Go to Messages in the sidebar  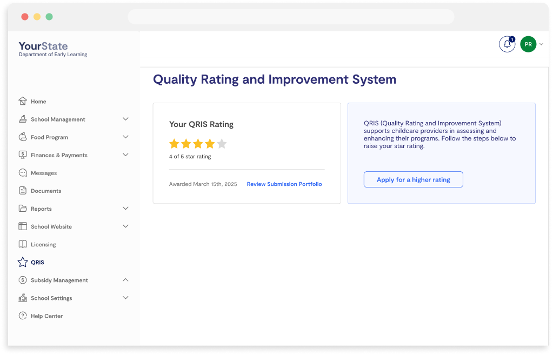pos(44,173)
